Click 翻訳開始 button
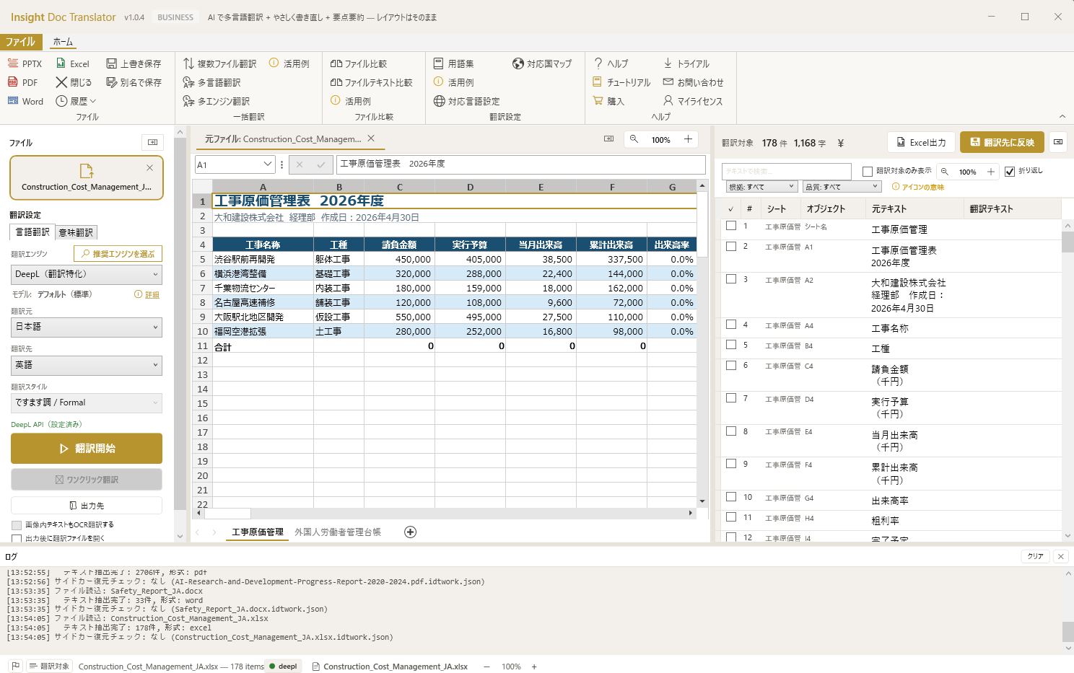The height and width of the screenshot is (673, 1074). 87,449
